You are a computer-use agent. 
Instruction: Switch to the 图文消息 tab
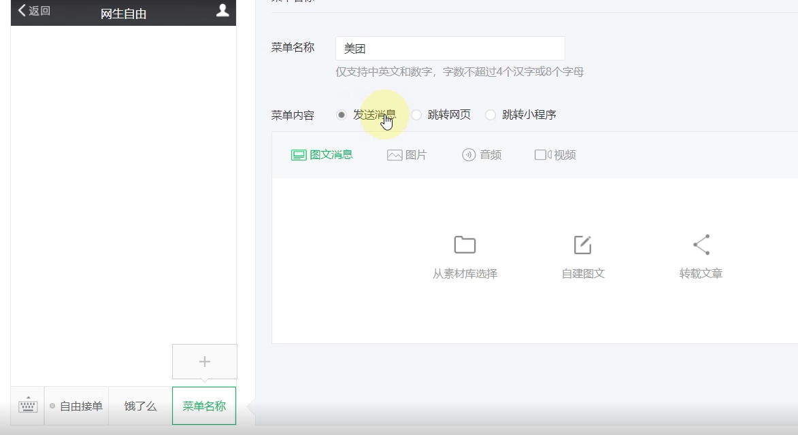[x=322, y=155]
